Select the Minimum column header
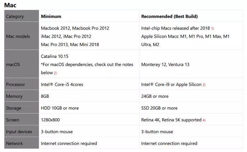The image size is (247, 152). pos(51,16)
